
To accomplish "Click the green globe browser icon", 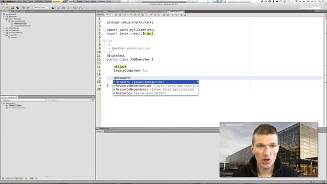I will (x=53, y=8).
